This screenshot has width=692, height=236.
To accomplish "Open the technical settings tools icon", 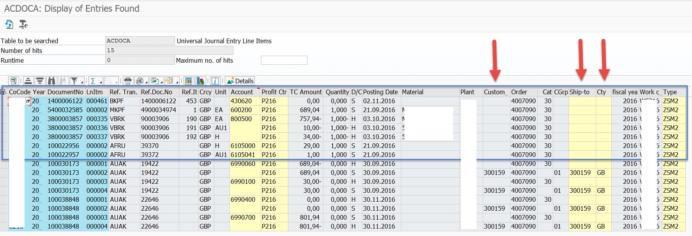I will coord(23,25).
